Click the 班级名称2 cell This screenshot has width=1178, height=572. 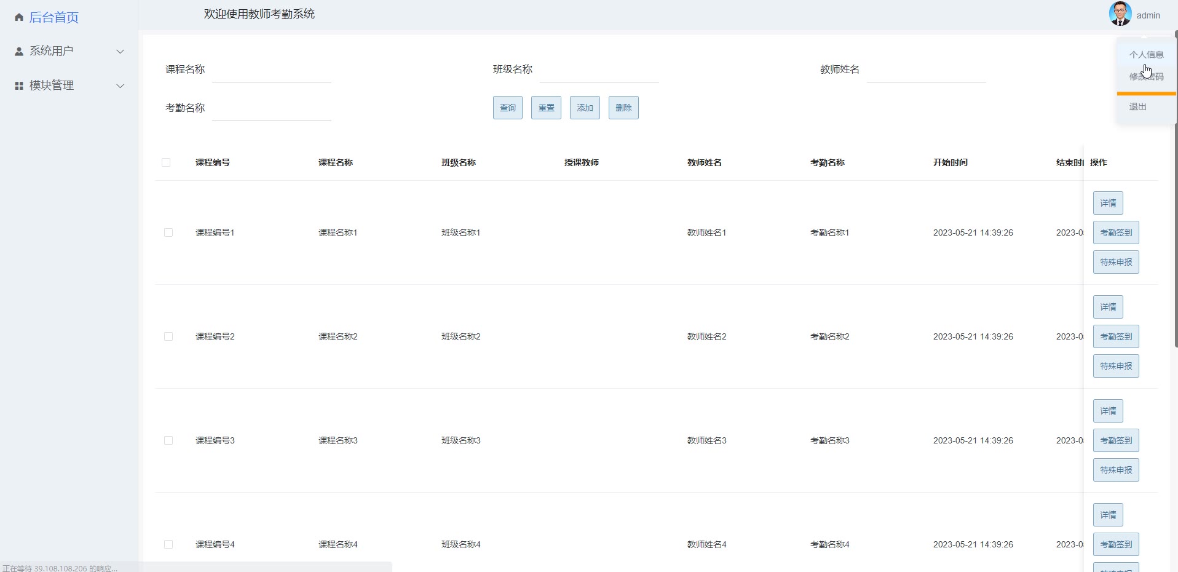click(x=461, y=336)
